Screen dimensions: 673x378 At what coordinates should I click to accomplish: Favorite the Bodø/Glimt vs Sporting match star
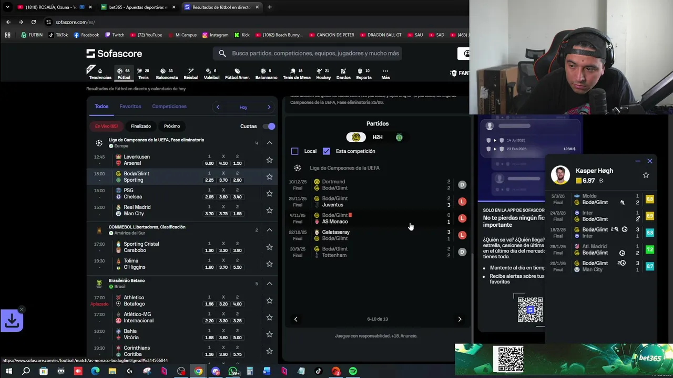[x=269, y=177]
